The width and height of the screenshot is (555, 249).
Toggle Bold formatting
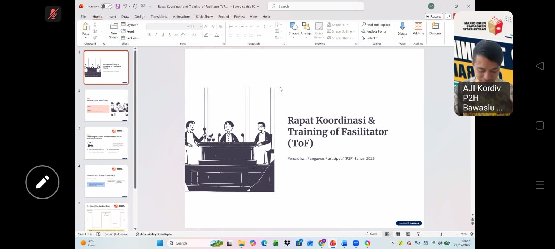pos(150,35)
